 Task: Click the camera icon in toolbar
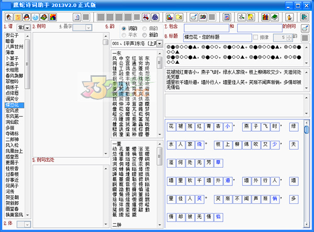click(203, 17)
